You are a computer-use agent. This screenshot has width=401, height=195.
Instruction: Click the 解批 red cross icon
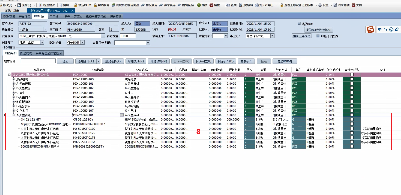(x=212, y=5)
